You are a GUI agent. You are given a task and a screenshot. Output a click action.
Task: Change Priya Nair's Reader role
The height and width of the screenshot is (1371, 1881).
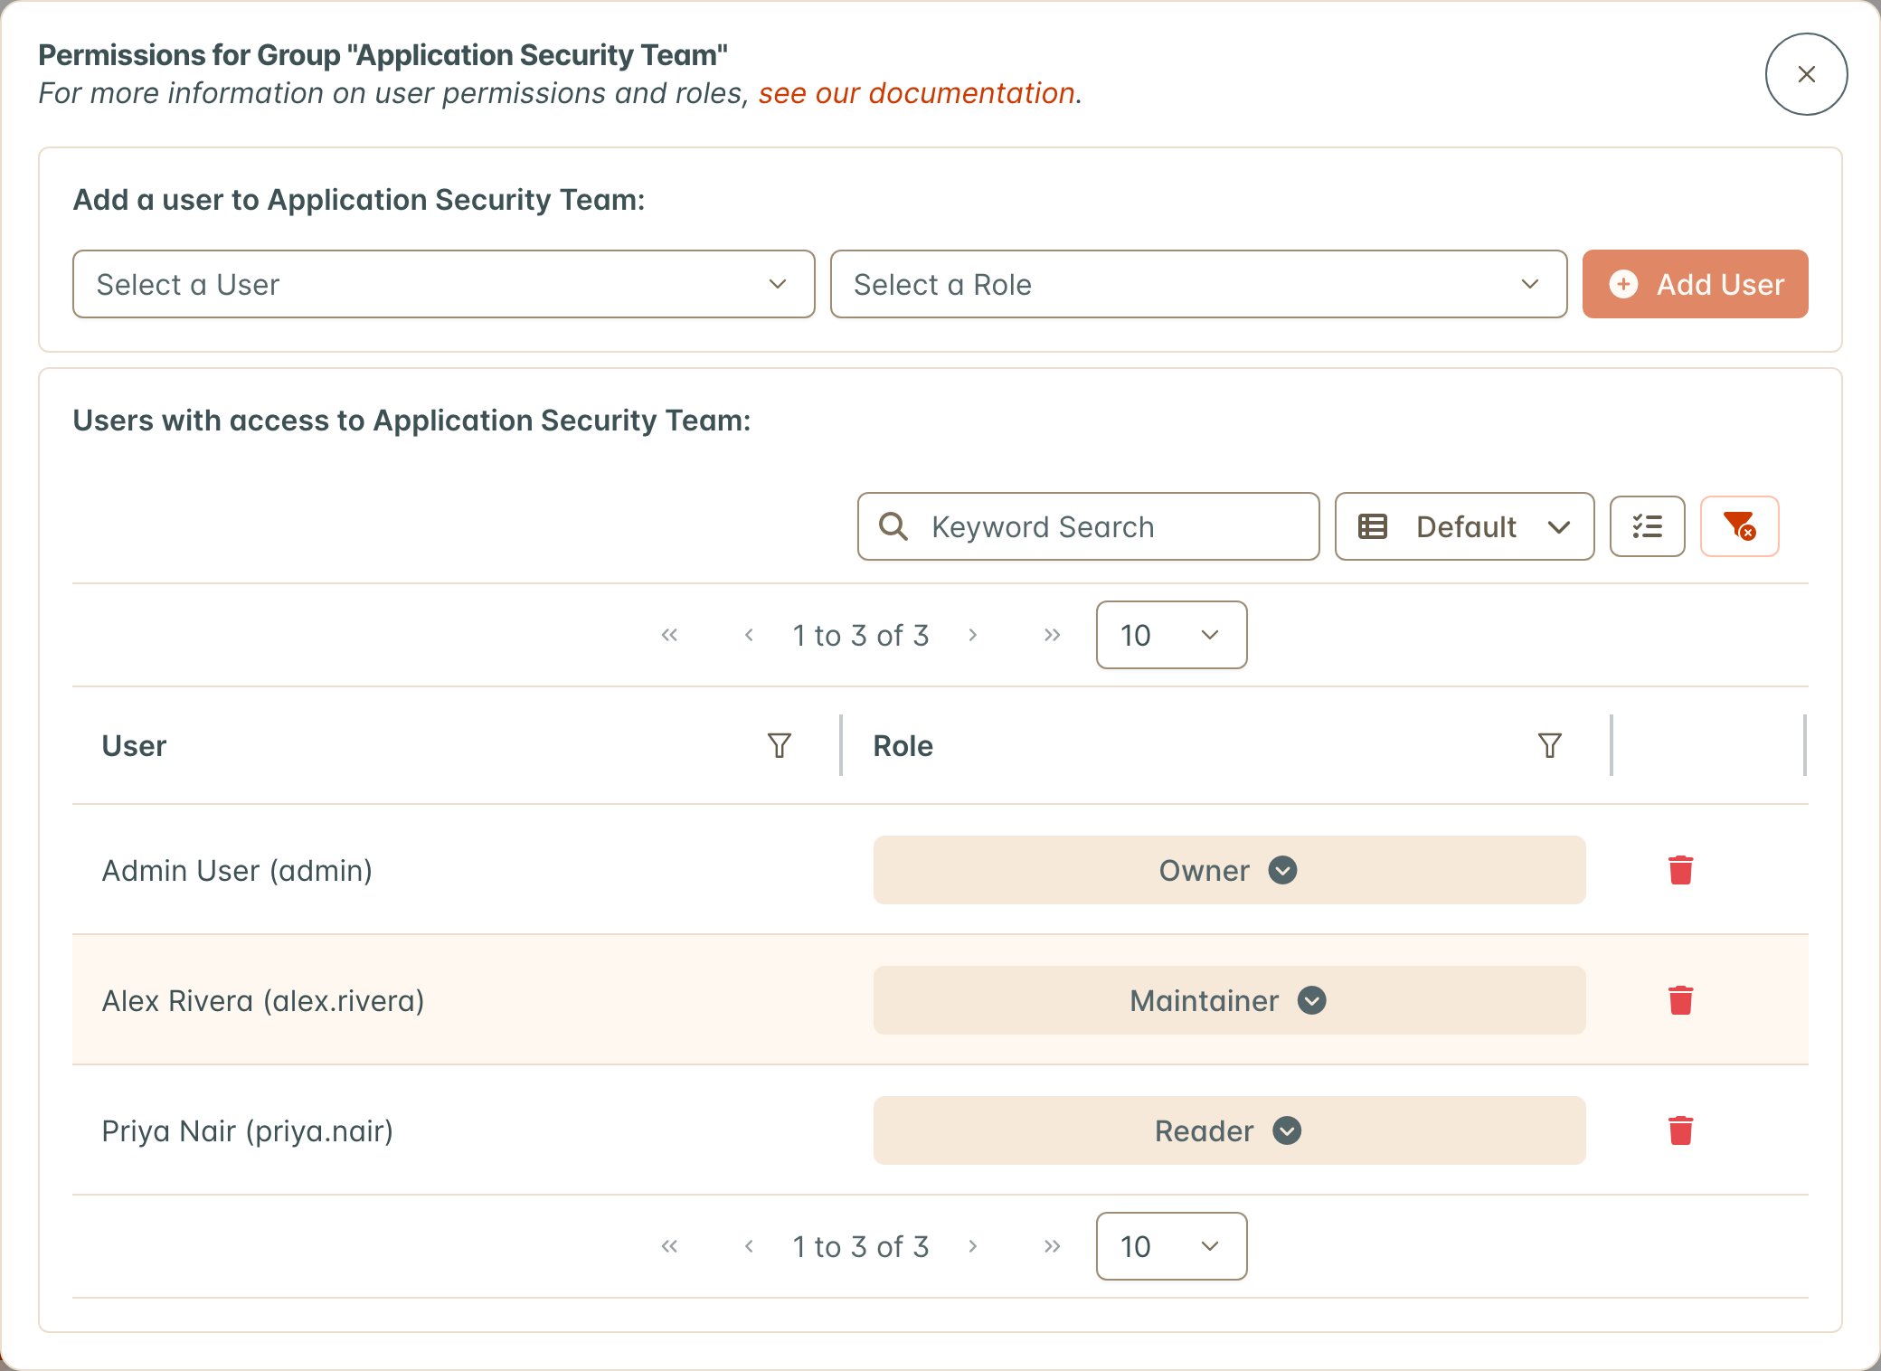[1229, 1130]
